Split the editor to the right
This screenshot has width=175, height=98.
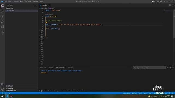point(170,5)
